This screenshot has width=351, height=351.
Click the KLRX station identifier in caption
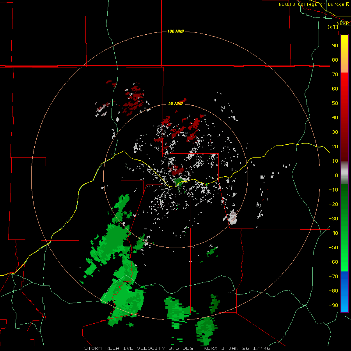pos(211,348)
